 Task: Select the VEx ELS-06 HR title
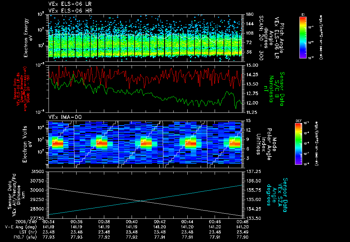tap(70, 11)
